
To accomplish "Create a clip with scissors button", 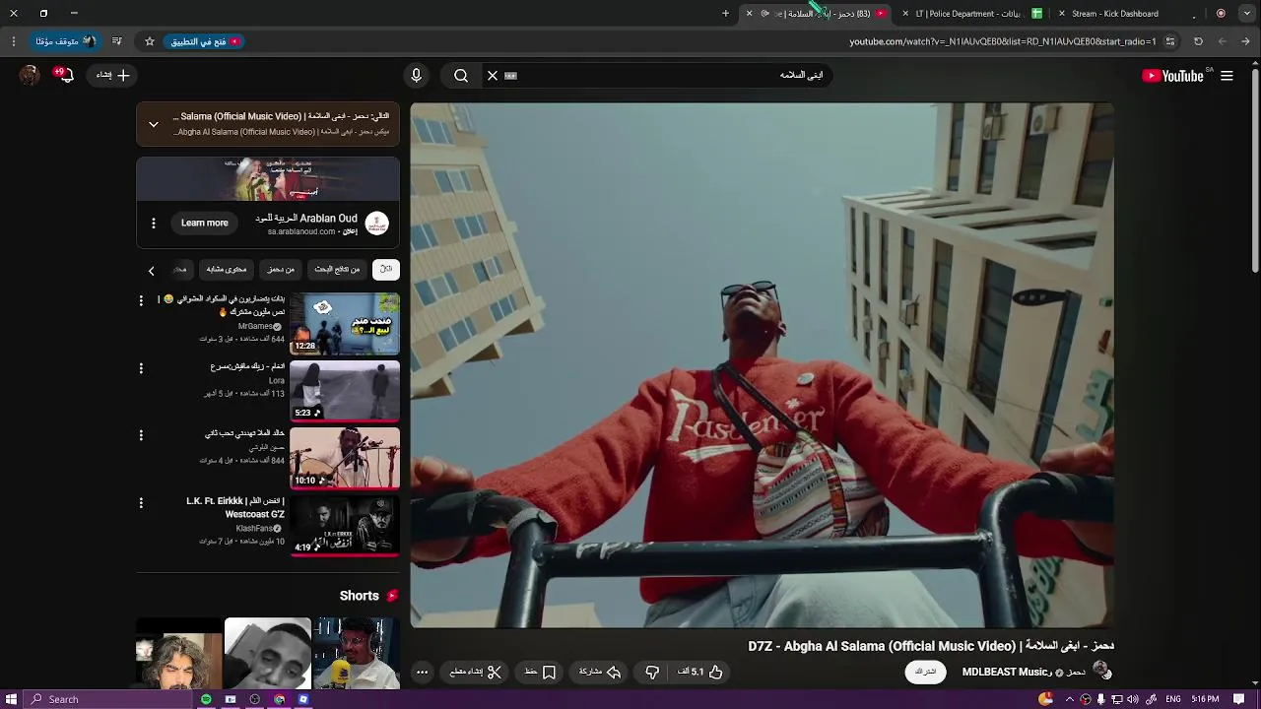I will 476,672.
